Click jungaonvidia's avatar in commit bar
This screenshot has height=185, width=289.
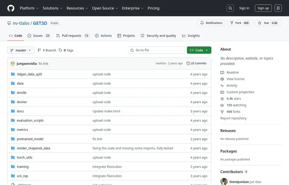click(x=12, y=63)
